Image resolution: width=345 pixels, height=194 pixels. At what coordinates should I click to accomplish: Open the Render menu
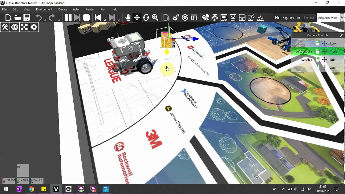point(90,9)
